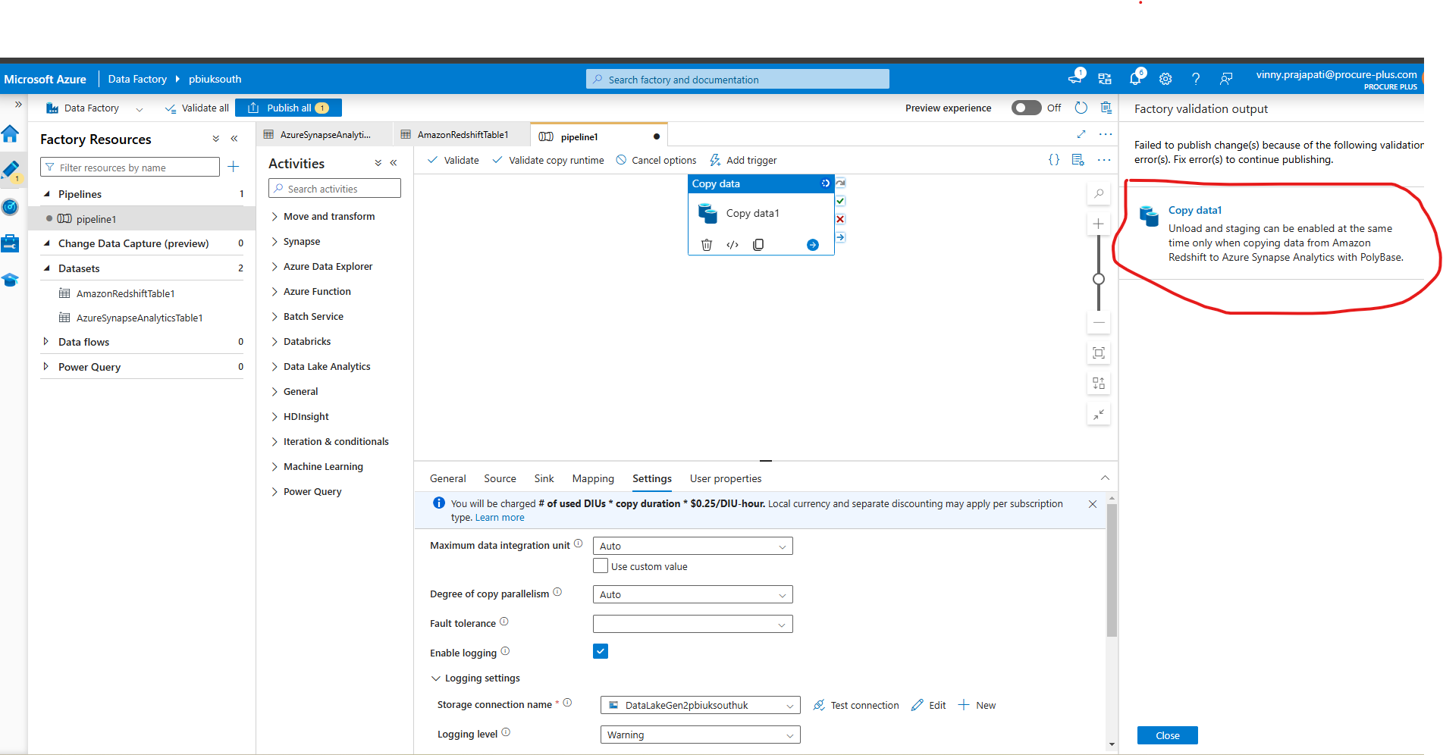The height and width of the screenshot is (755, 1443).
Task: Clone the Copy data1 activity
Action: pos(758,245)
